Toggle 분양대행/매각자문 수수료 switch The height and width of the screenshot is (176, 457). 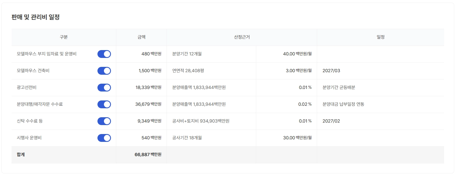click(104, 104)
